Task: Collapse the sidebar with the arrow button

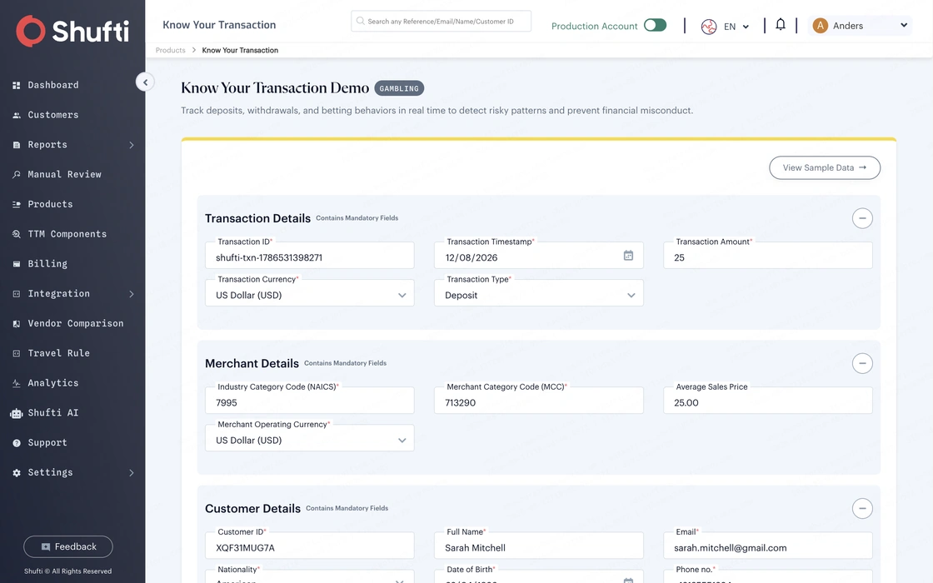Action: tap(145, 82)
